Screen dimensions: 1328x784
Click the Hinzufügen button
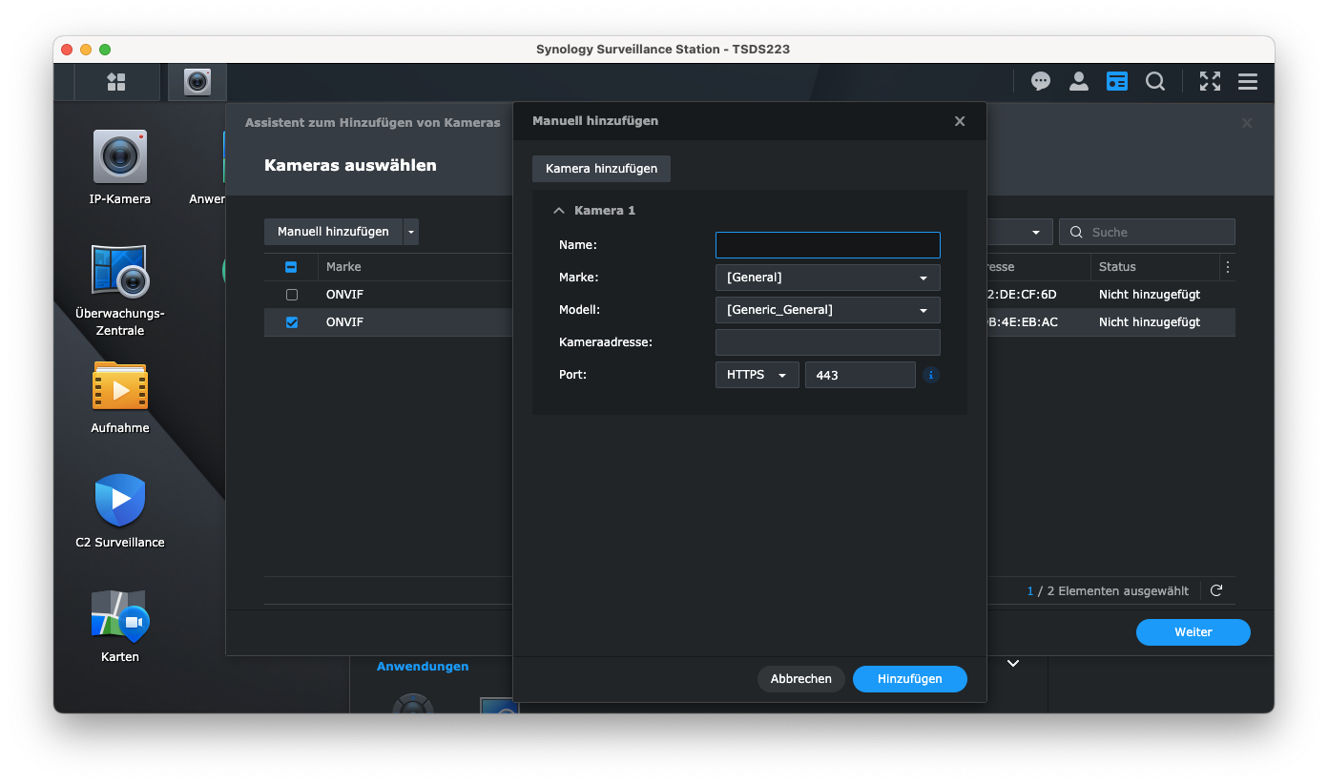coord(909,679)
